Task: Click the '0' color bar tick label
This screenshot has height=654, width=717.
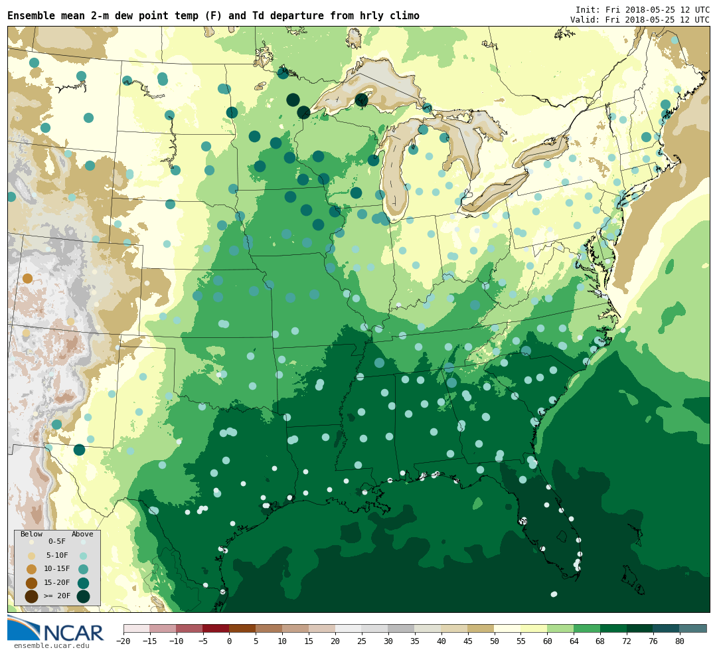Action: coord(229,641)
